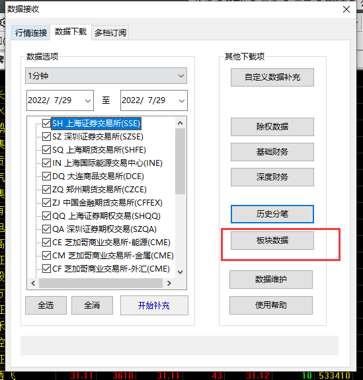
Task: Download 除权数据
Action: (x=272, y=127)
